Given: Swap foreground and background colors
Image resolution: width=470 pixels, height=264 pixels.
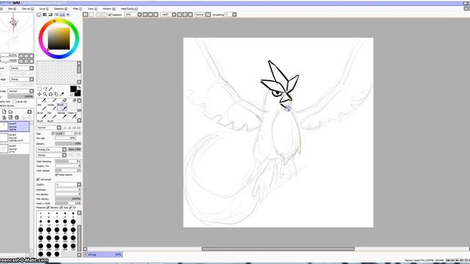Looking at the screenshot, I should [x=79, y=87].
